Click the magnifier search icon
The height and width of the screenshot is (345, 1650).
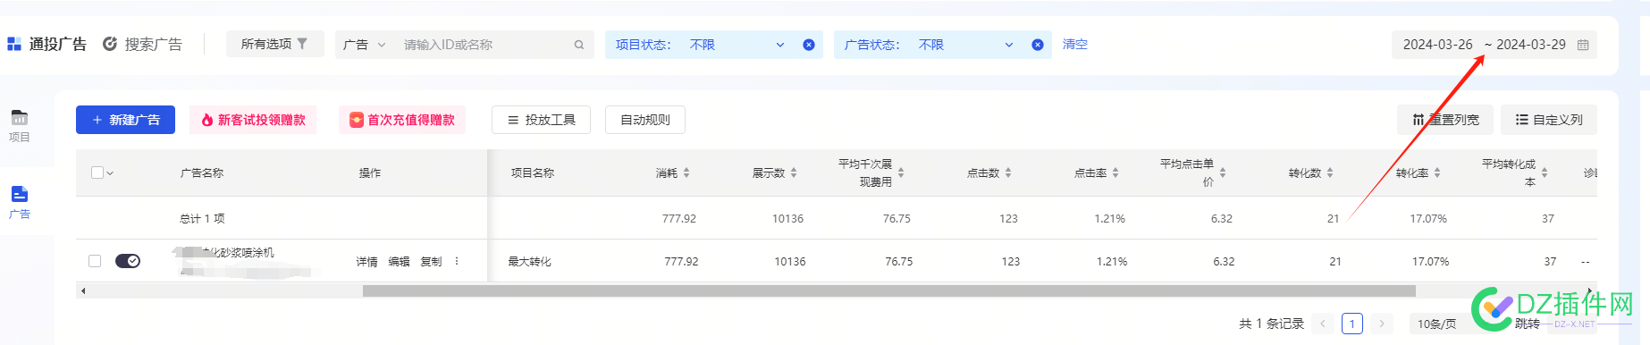579,45
